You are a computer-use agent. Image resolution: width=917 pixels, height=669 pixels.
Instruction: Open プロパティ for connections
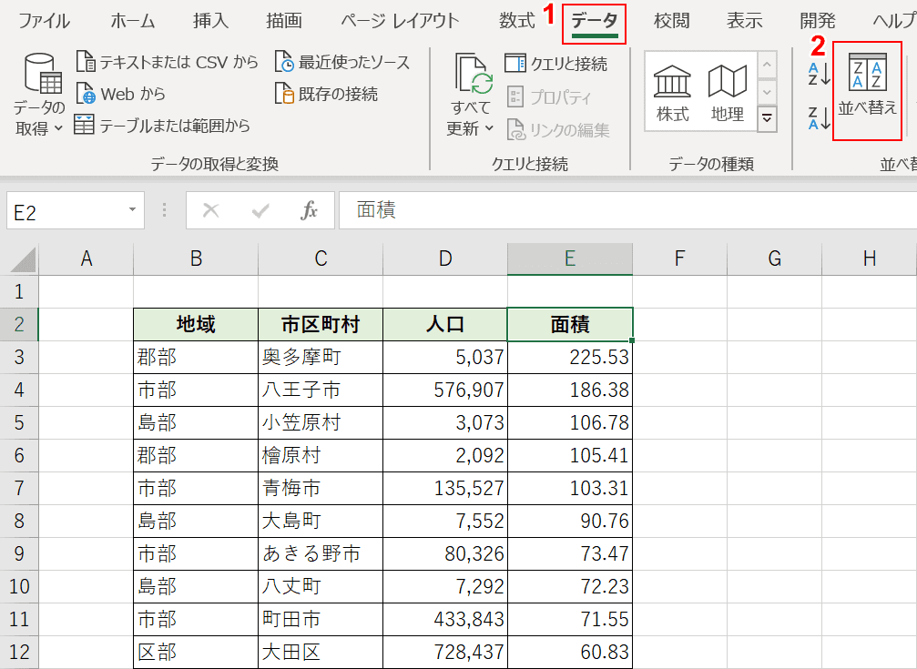tap(549, 97)
